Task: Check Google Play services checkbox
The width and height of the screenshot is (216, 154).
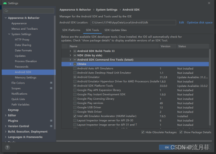Action: click(75, 103)
